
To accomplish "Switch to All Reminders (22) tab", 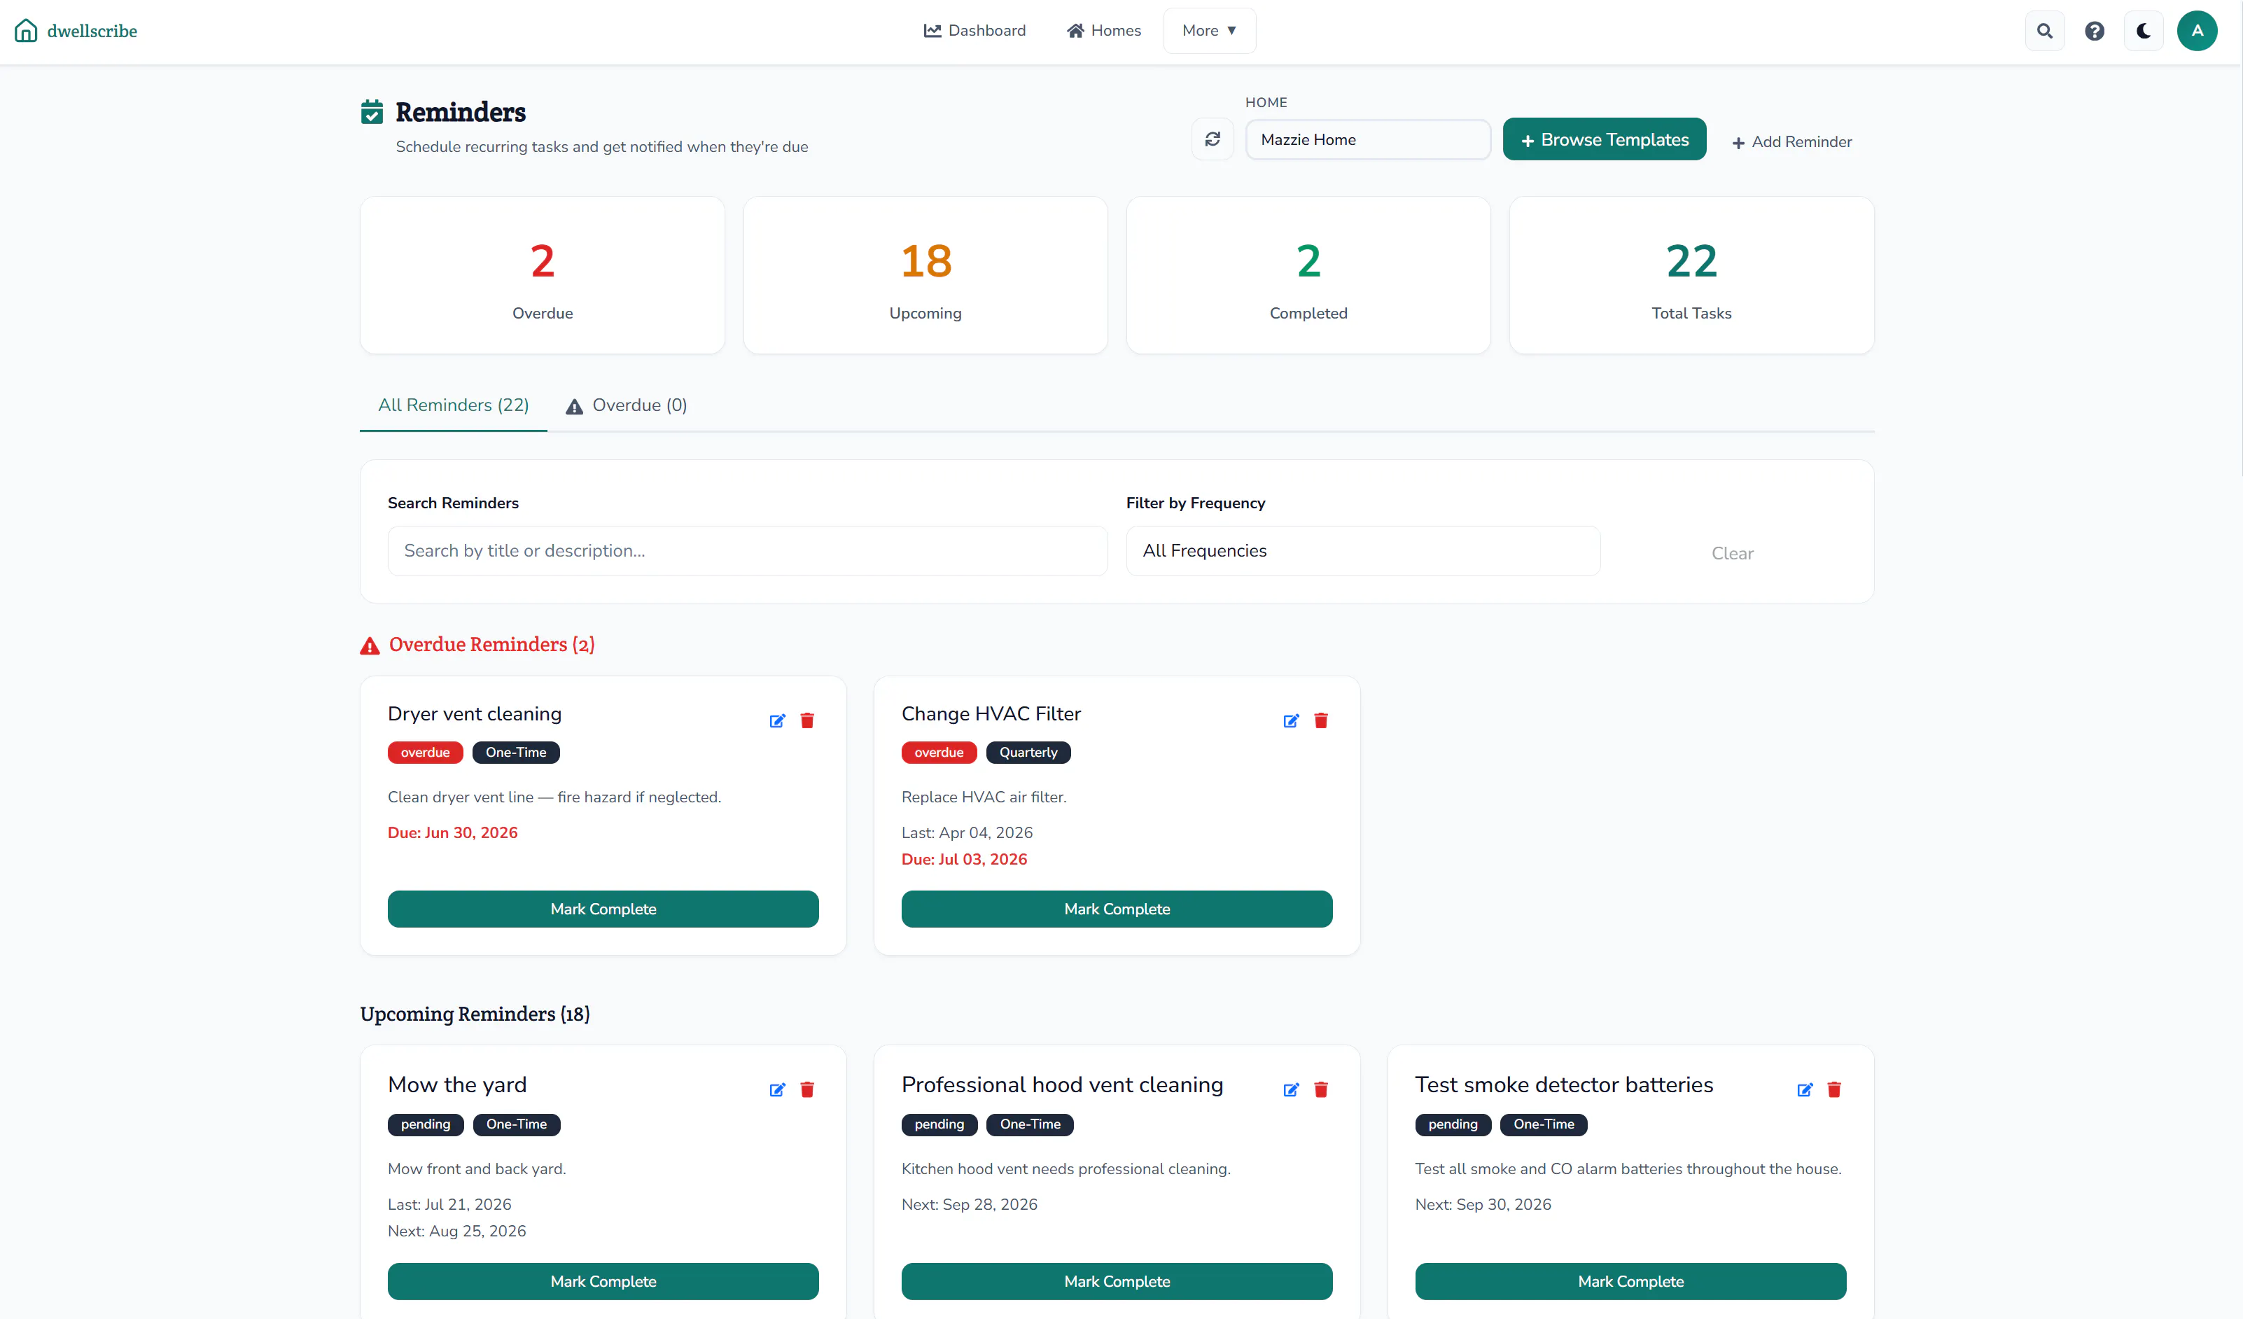I will pos(453,406).
